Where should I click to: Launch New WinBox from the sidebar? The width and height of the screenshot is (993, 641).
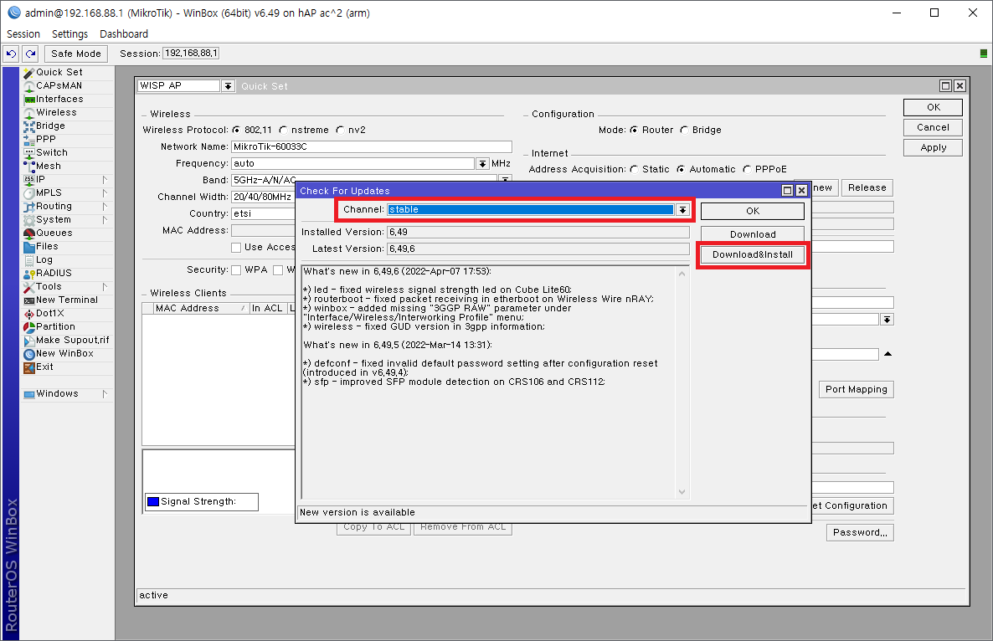coord(59,353)
